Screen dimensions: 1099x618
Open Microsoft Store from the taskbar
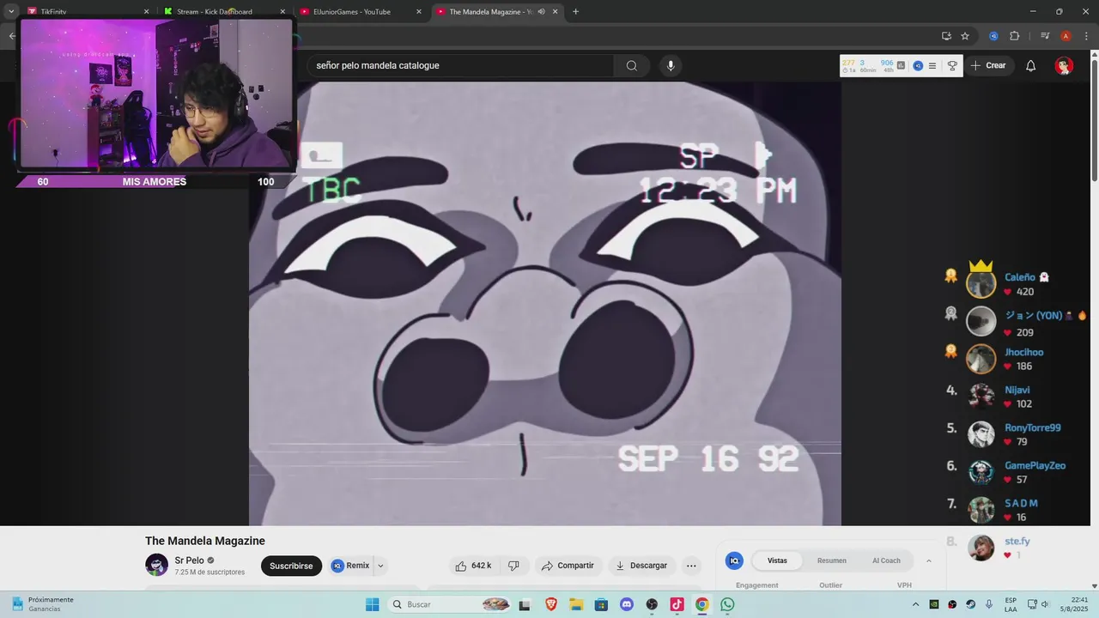(x=601, y=604)
